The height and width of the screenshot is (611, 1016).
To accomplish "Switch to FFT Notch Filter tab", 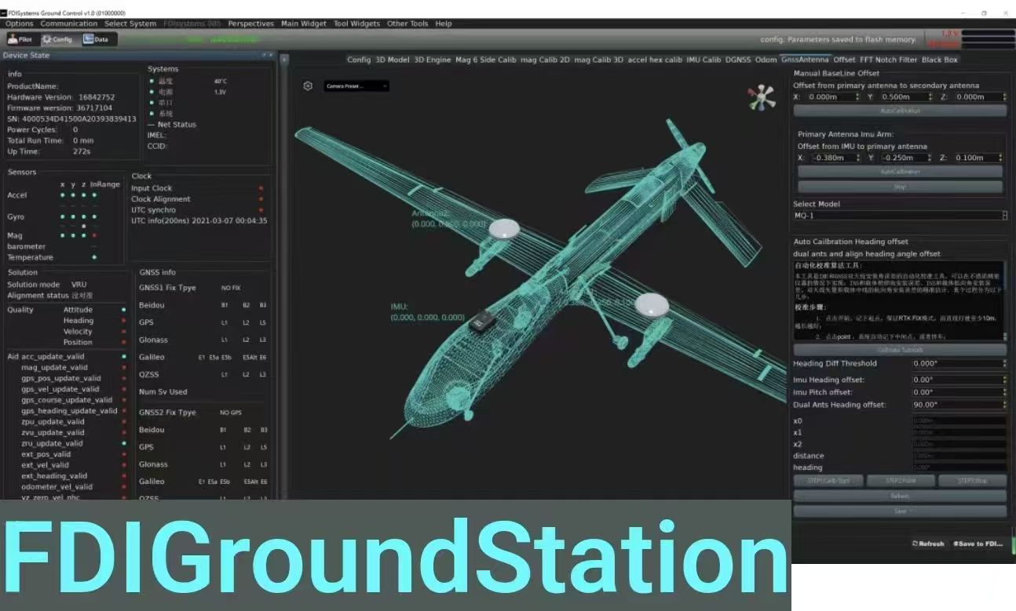I will (x=888, y=60).
